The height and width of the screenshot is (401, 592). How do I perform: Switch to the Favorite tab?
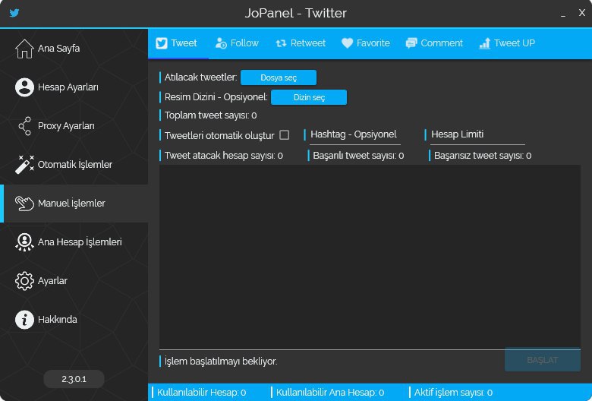[366, 43]
